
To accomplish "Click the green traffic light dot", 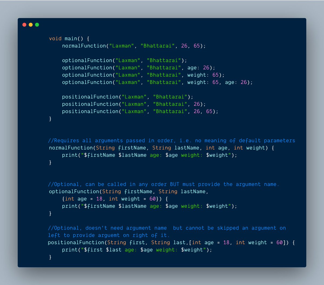I will pos(37,25).
